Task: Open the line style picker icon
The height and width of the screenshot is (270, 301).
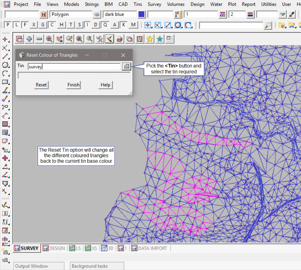Action: 222,14
